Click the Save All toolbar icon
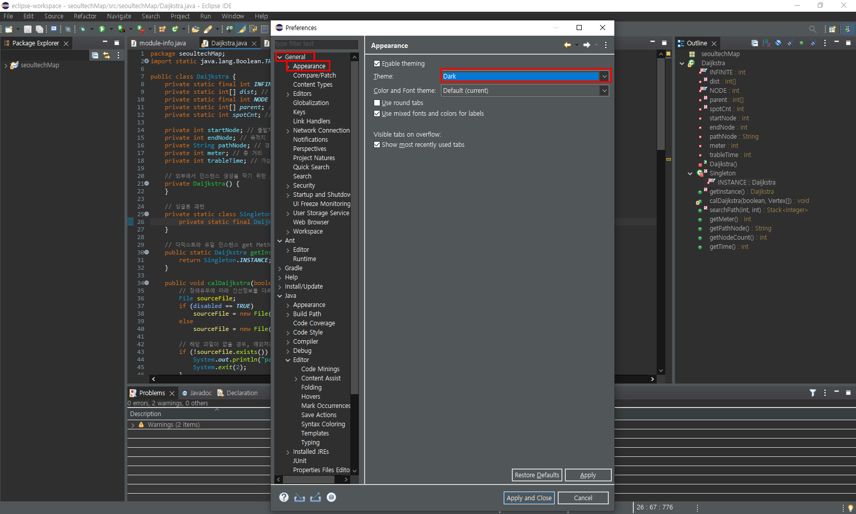 (39, 29)
